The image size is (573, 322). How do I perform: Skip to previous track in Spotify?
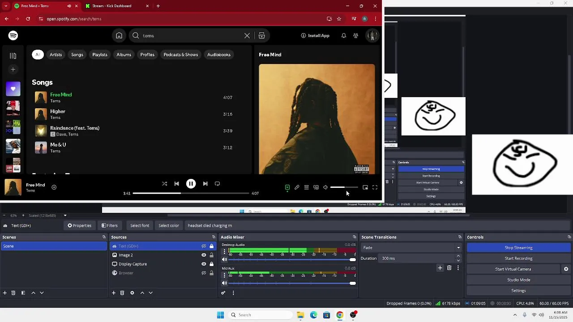177,184
